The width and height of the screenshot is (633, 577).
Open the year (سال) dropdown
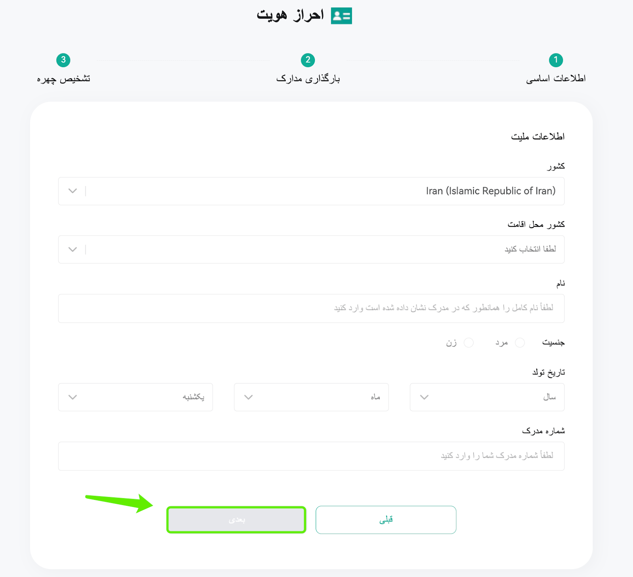(487, 397)
